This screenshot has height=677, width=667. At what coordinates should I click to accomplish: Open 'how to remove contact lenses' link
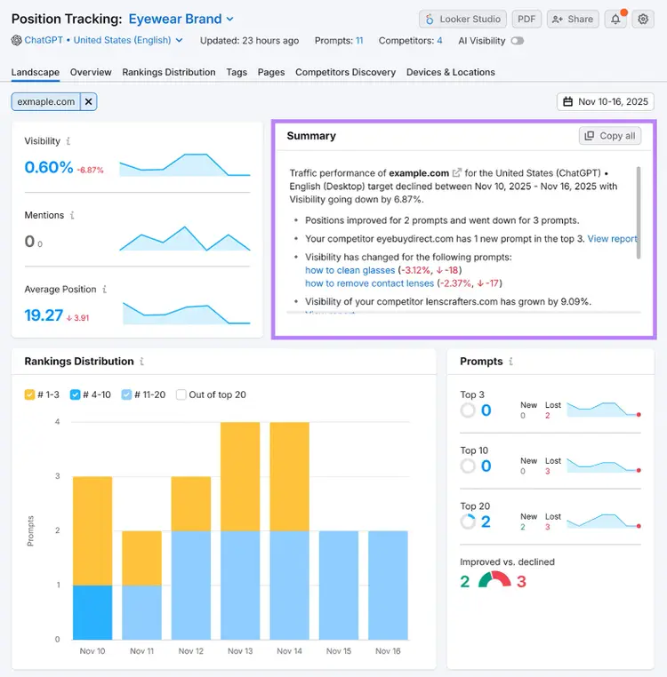(x=369, y=283)
